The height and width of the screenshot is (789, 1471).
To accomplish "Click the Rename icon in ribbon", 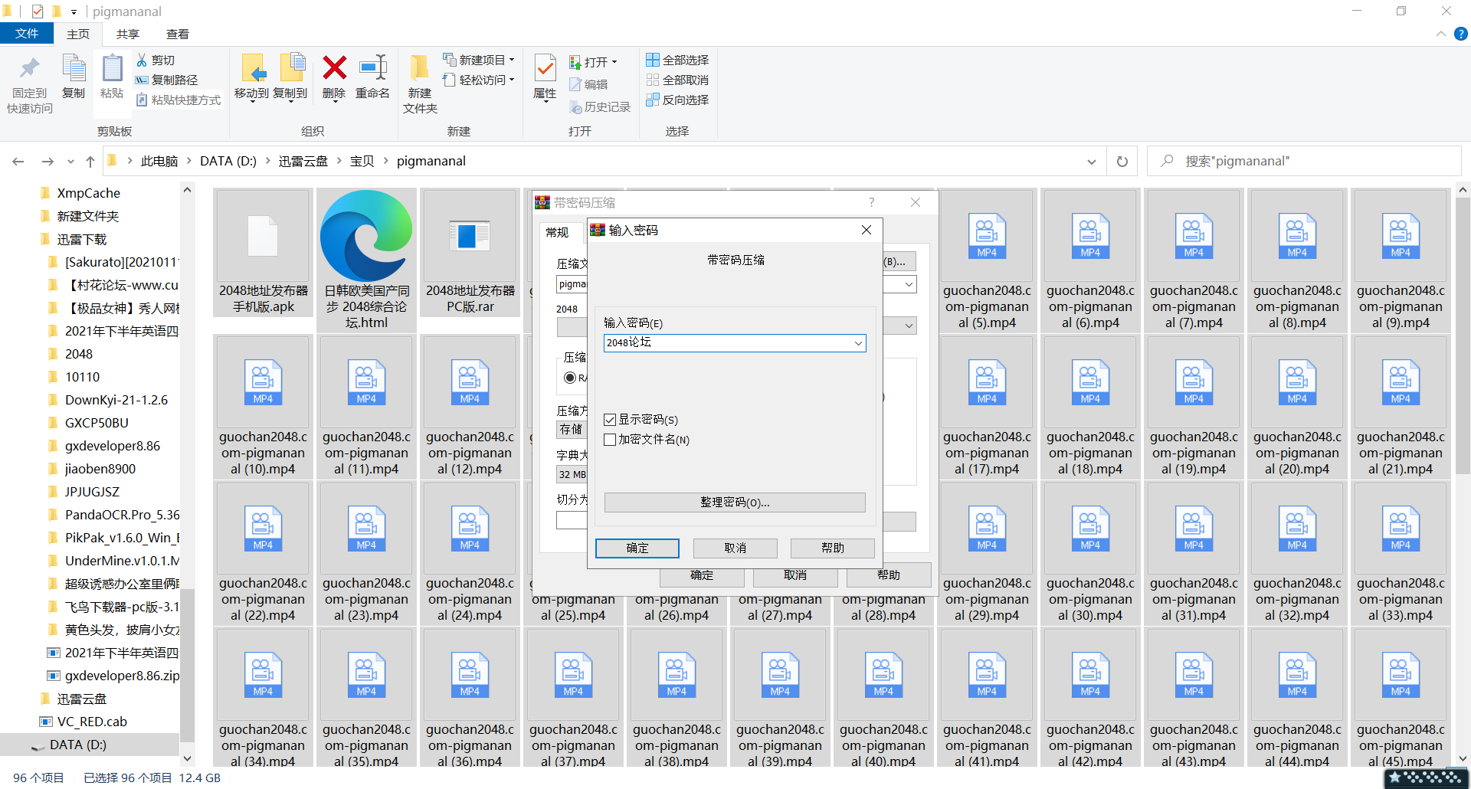I will pos(373,69).
